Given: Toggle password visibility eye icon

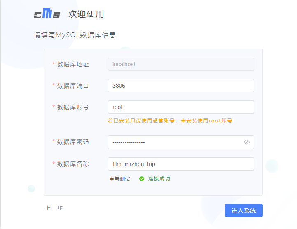Looking at the screenshot, I should tap(246, 142).
